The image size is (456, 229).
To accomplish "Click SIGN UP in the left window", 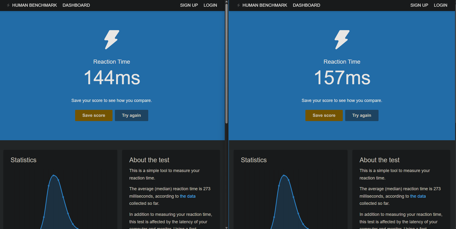I will coord(189,5).
